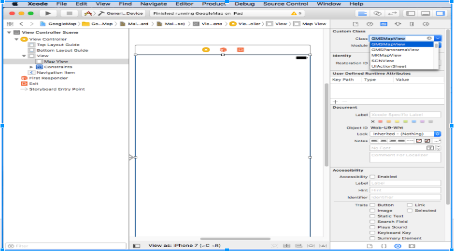Open the Size inspector (ruler)
Screen dimensions: 454x251
411,24
